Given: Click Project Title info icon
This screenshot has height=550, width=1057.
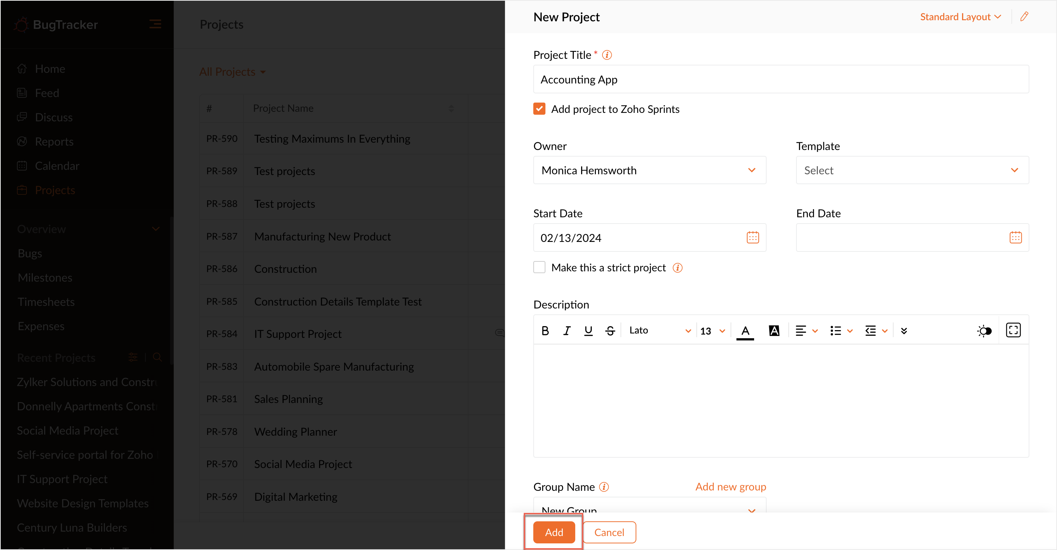Looking at the screenshot, I should click(x=607, y=55).
